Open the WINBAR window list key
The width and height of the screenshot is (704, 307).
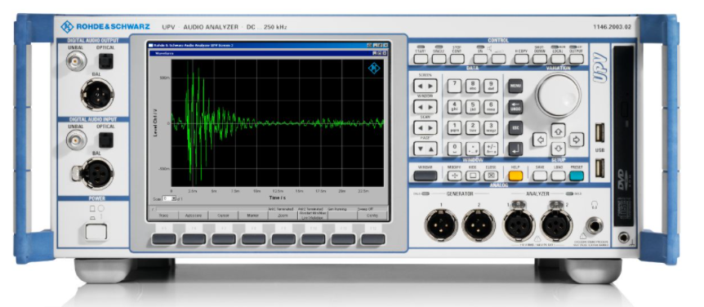(x=426, y=176)
